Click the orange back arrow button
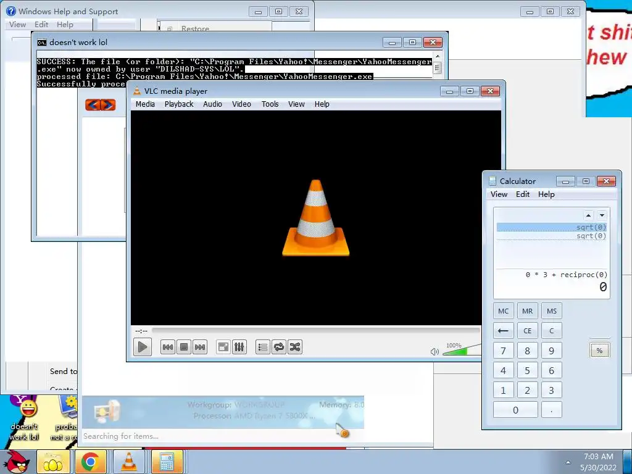Viewport: 632px width, 474px height. (93, 105)
